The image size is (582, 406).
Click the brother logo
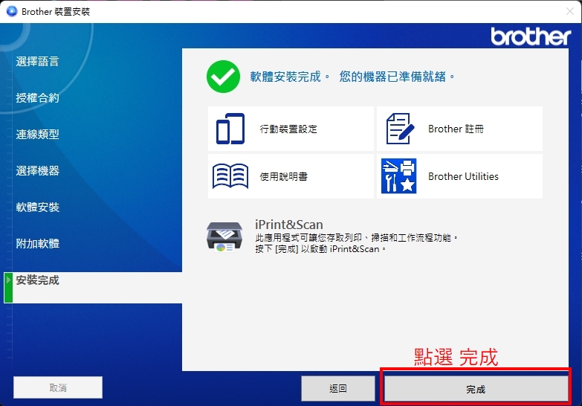click(x=531, y=36)
